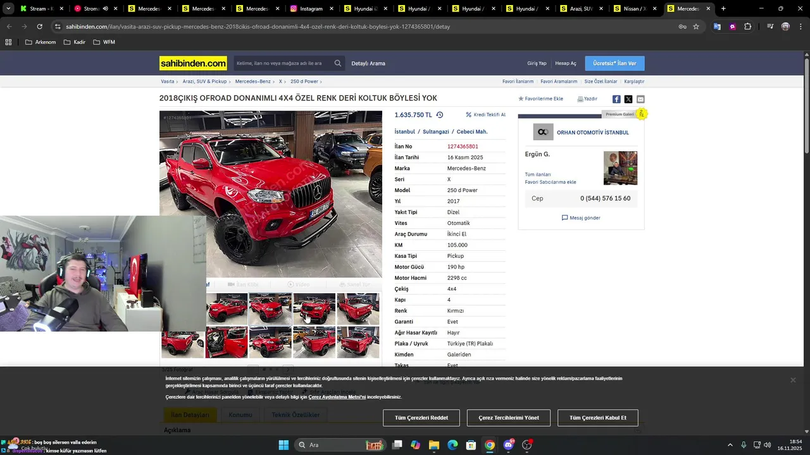The image size is (810, 455).
Task: Open the Windows Start menu
Action: tap(283, 445)
